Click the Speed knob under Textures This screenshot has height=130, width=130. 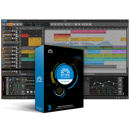pos(28,92)
